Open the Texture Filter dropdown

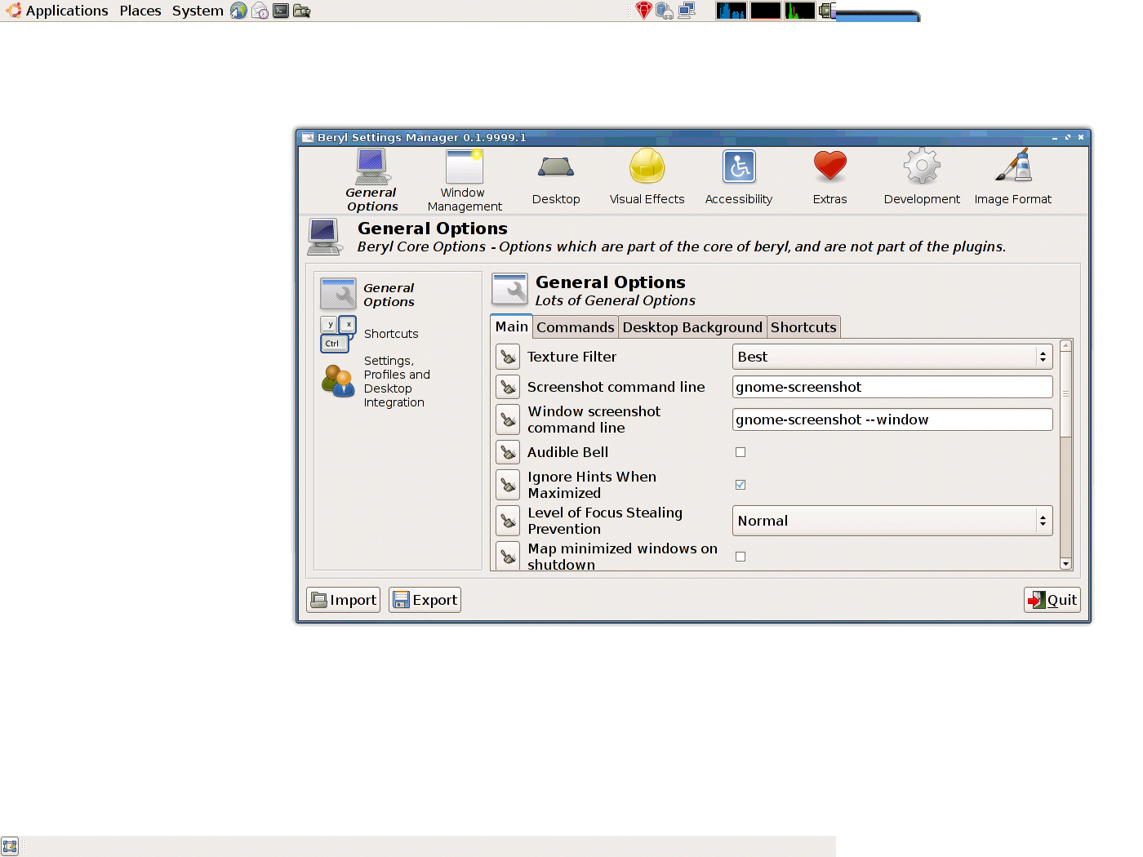[892, 357]
